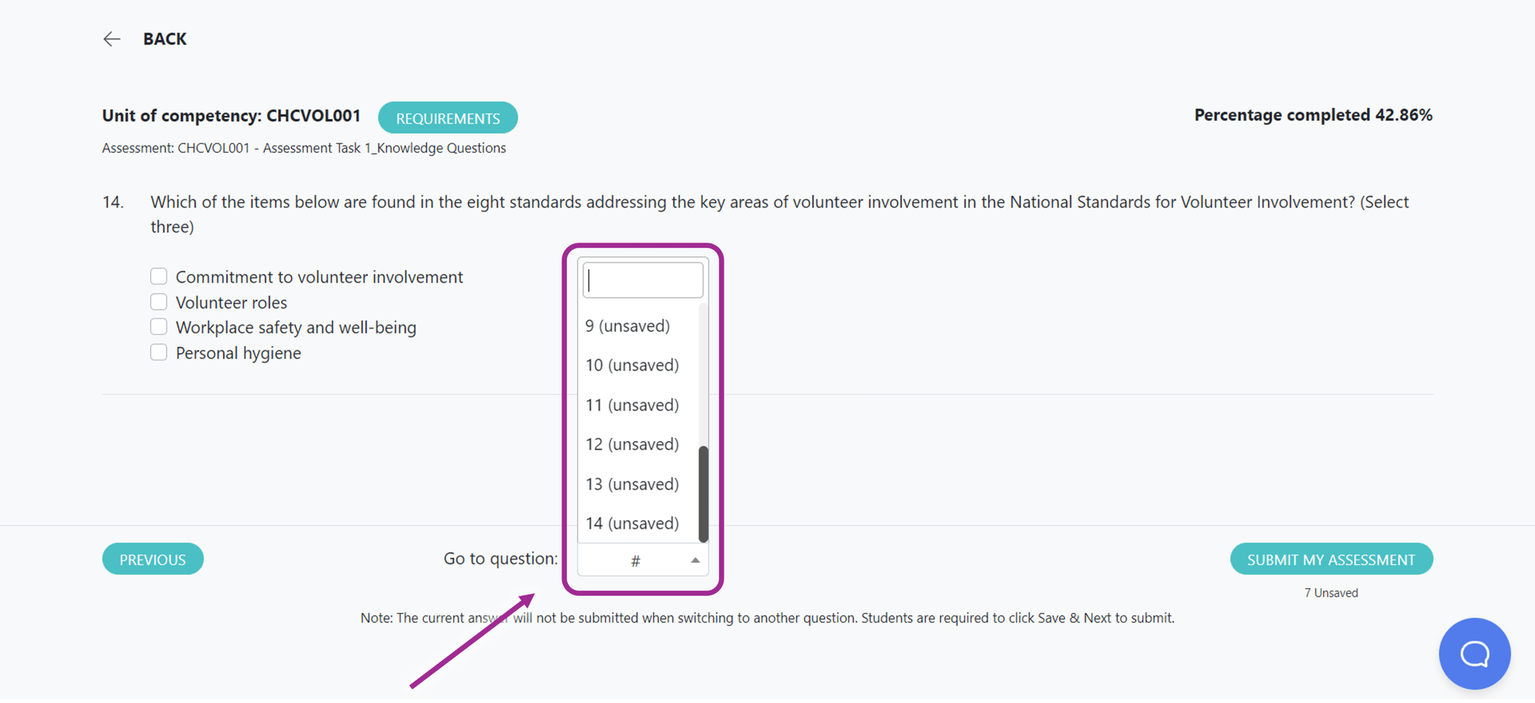This screenshot has height=703, width=1535.
Task: Type in the question search field
Action: pyautogui.click(x=642, y=279)
